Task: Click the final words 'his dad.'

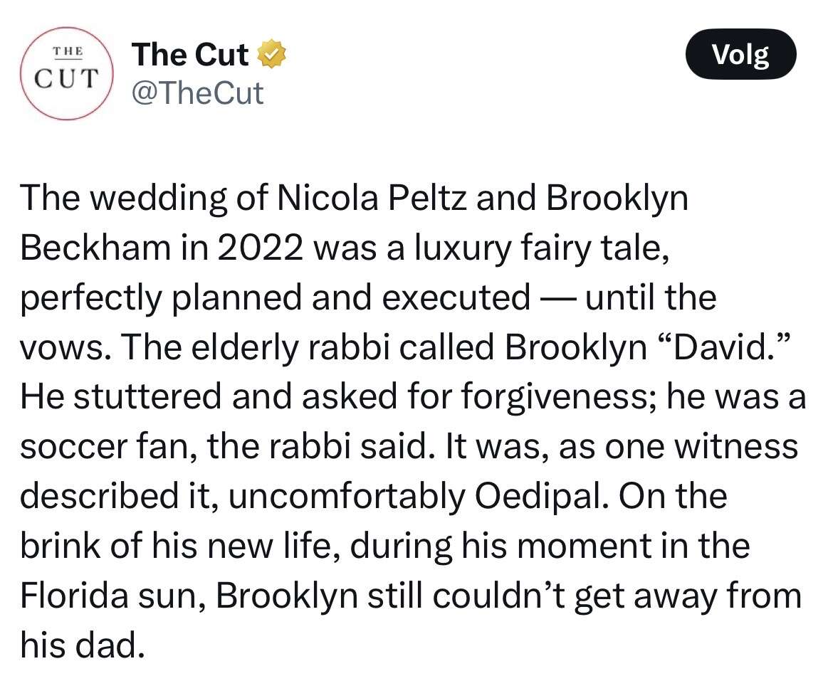Action: click(78, 645)
